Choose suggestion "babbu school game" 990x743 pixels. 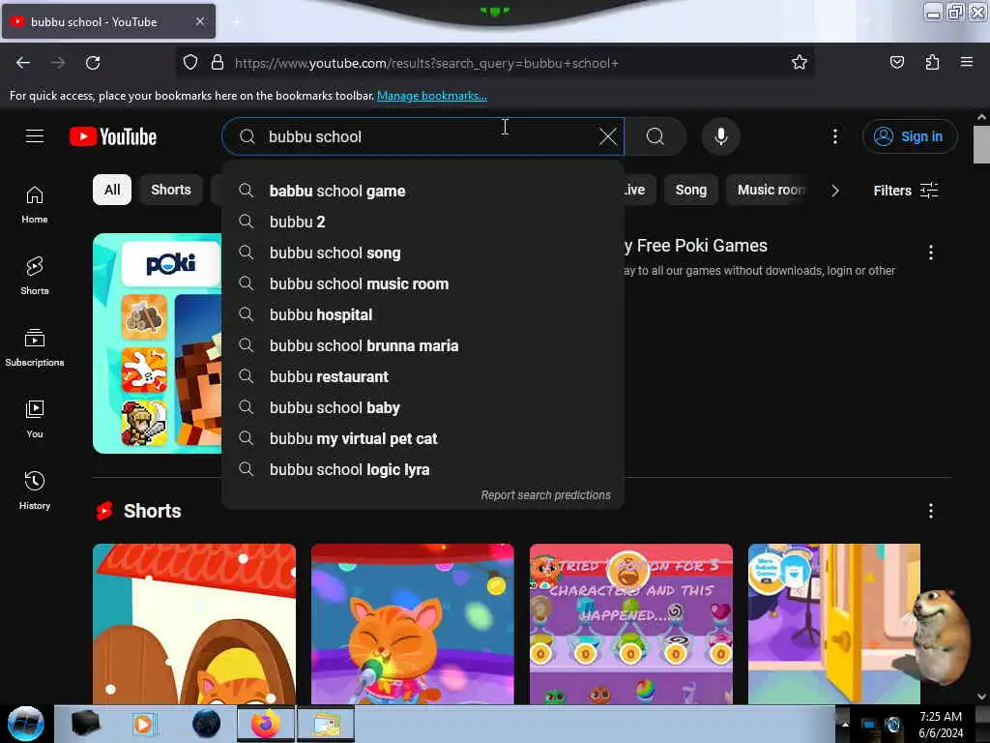[x=422, y=191]
